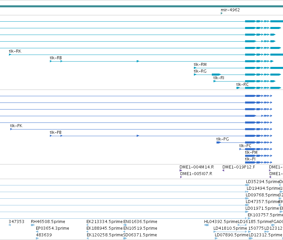This screenshot has width=283, height=240.
Task: Select the tlk-RG transcript label
Action: tap(200, 71)
